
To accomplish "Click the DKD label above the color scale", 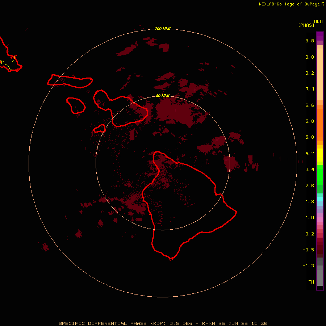I will (x=318, y=22).
